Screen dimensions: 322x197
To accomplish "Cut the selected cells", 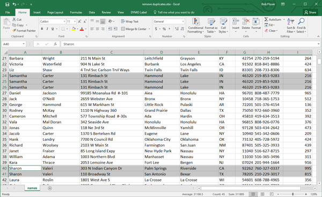I will (17, 19).
